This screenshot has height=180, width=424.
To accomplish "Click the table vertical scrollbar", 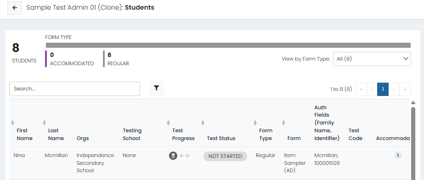I will [413, 143].
